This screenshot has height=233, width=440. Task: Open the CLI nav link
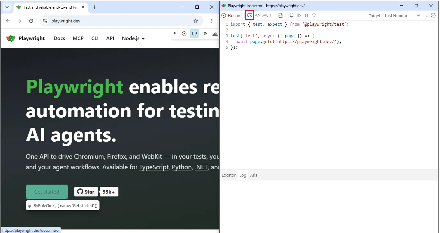[x=95, y=38]
